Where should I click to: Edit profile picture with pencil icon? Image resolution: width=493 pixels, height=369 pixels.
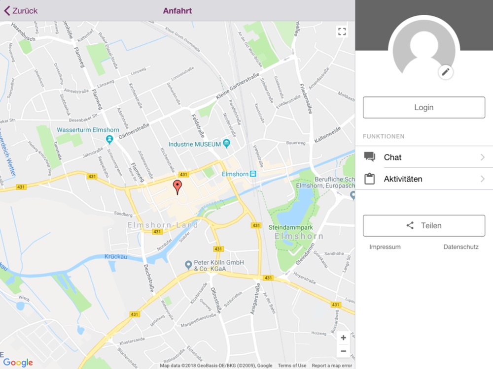446,72
